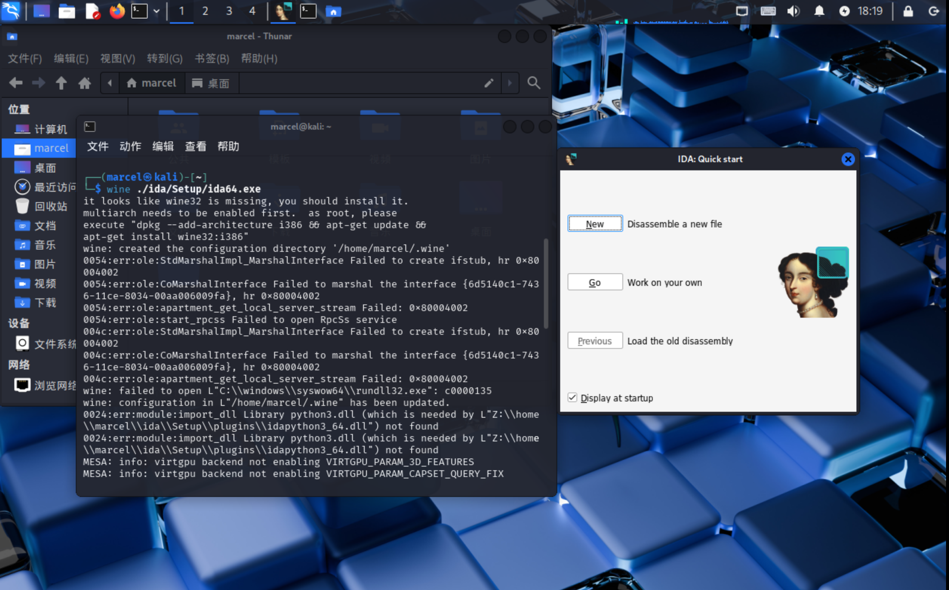Click the path bar left scroll arrow
The image size is (949, 590).
click(x=110, y=83)
